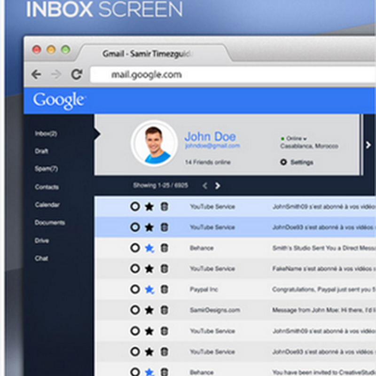Select the SamirDesigns.com message circle
Image resolution: width=376 pixels, height=376 pixels.
(x=135, y=310)
